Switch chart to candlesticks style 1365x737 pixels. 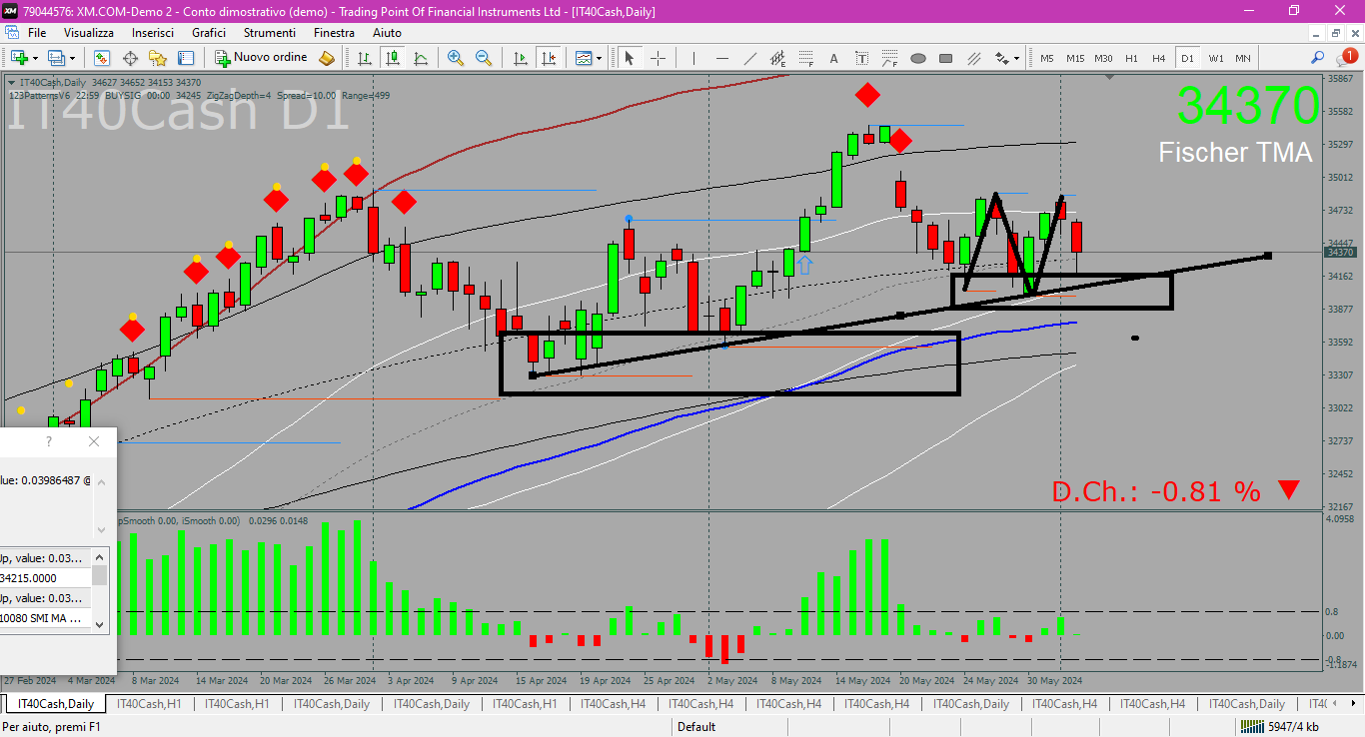point(393,58)
